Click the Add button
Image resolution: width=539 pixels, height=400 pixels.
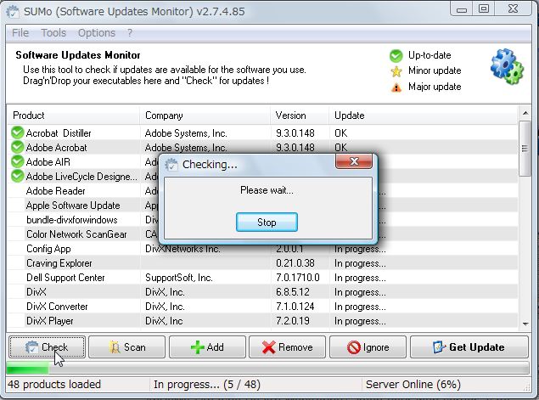pos(207,347)
